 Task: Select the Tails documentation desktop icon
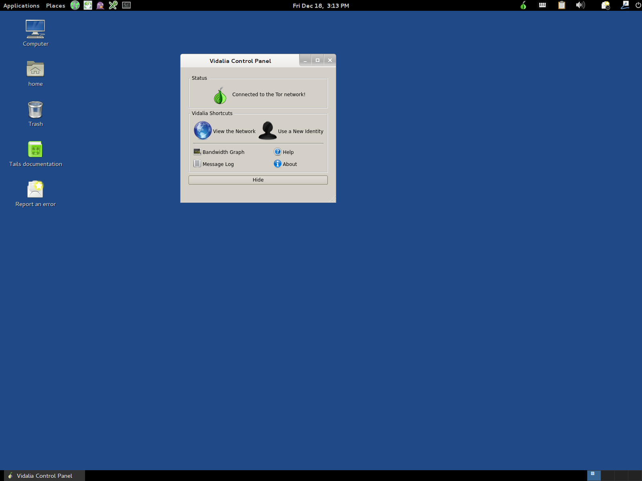[x=35, y=154]
